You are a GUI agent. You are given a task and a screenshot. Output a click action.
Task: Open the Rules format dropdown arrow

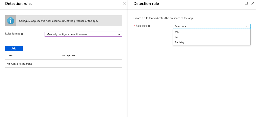(119, 34)
